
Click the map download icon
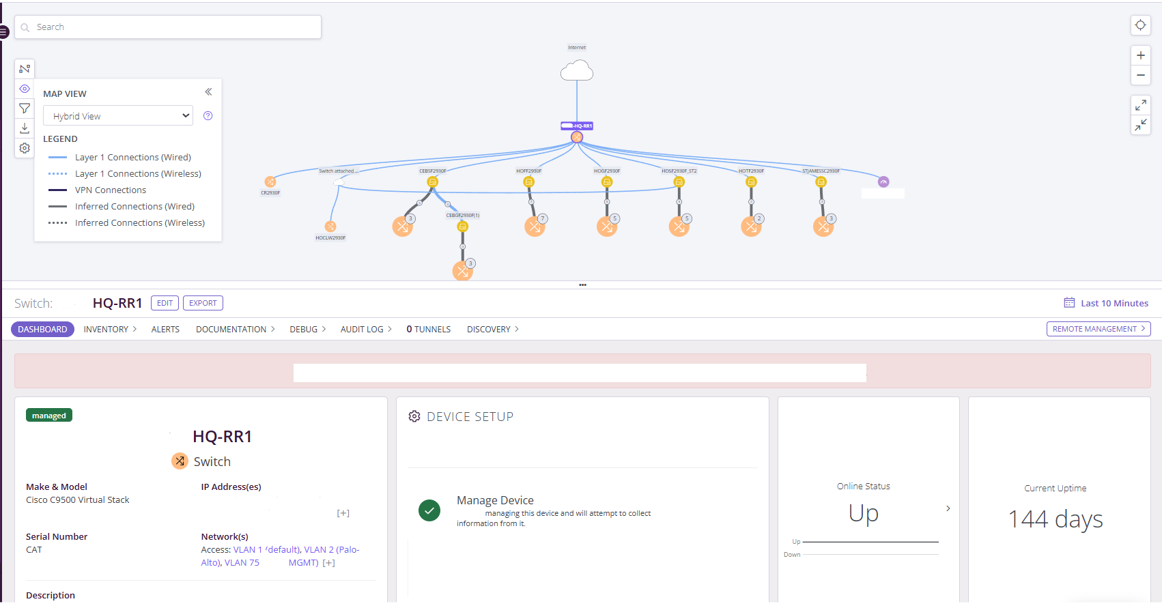point(25,128)
